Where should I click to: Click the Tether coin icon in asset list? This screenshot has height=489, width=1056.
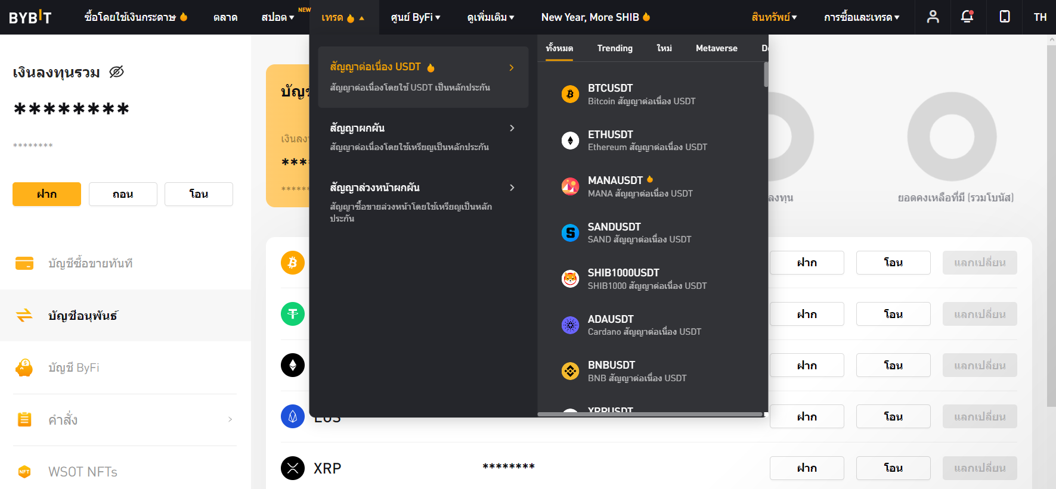[x=293, y=314]
